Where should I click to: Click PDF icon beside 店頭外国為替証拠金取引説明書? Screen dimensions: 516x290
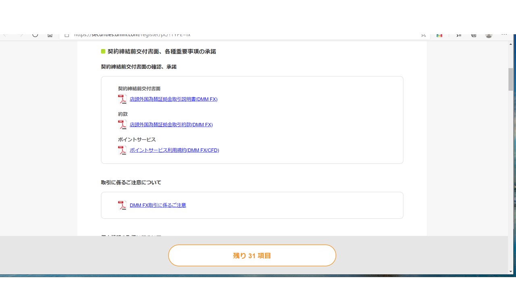(x=122, y=99)
